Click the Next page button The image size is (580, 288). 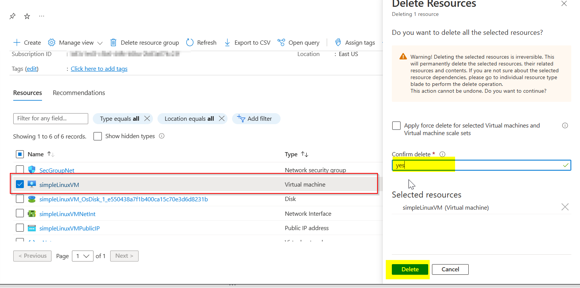(x=124, y=256)
